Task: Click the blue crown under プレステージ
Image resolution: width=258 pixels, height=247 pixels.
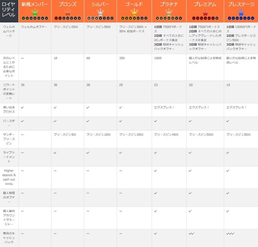Action: 241,12
